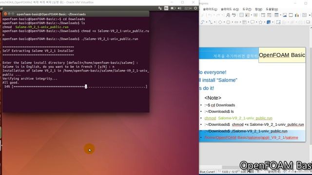Select the symbol shapes smiley tool
The image size is (312, 175).
coord(228,22)
